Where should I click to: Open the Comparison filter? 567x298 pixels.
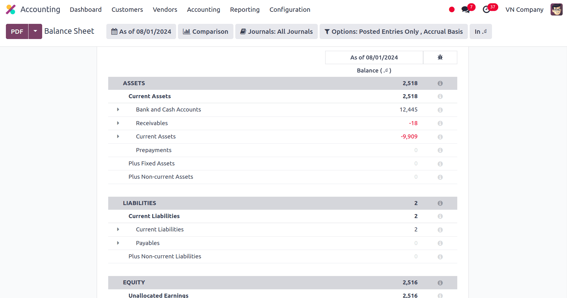[x=206, y=31]
